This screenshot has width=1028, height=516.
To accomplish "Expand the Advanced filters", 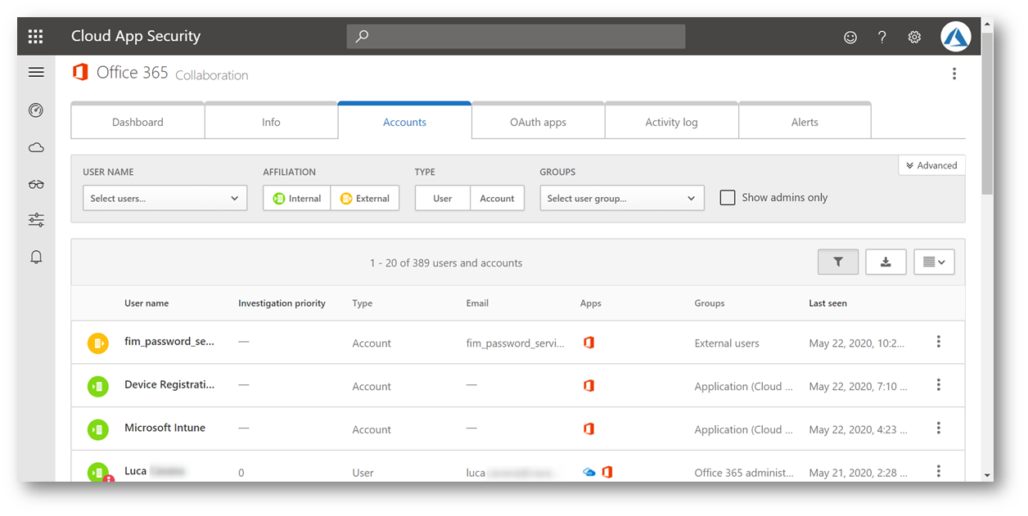I will coord(931,165).
